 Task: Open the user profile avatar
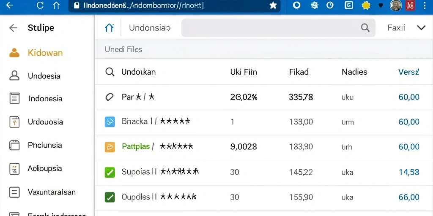(396, 5)
